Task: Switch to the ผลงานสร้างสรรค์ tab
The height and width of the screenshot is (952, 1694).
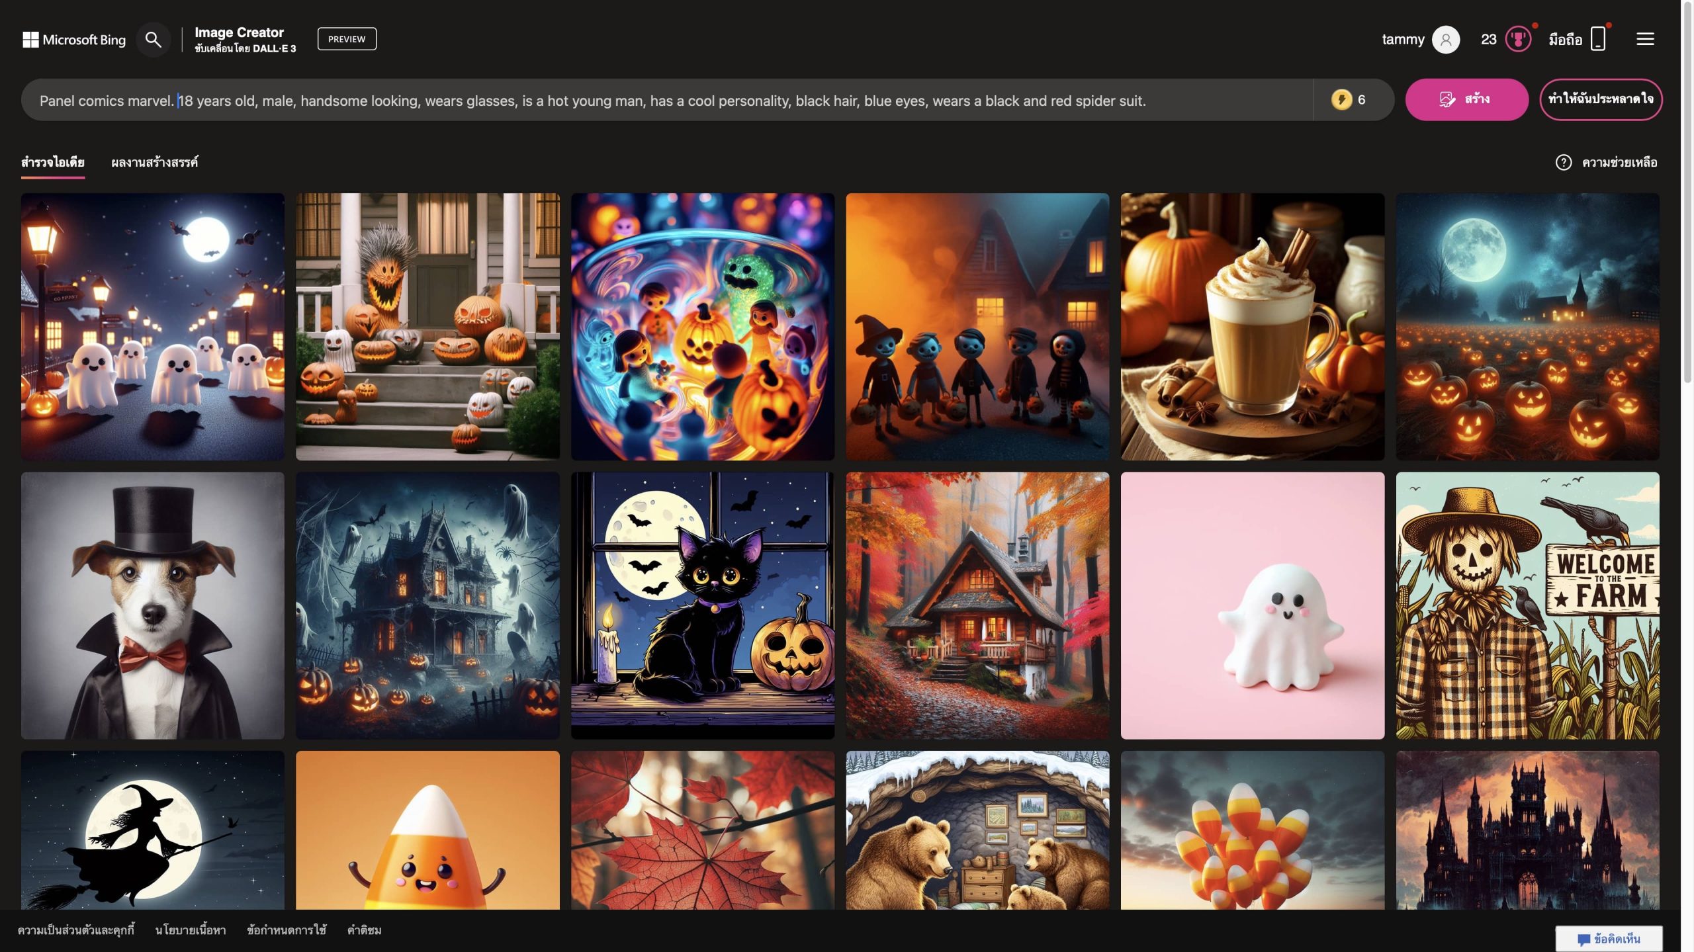Action: coord(154,162)
